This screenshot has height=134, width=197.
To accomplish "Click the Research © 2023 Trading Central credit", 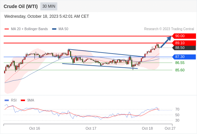I will (169, 29).
